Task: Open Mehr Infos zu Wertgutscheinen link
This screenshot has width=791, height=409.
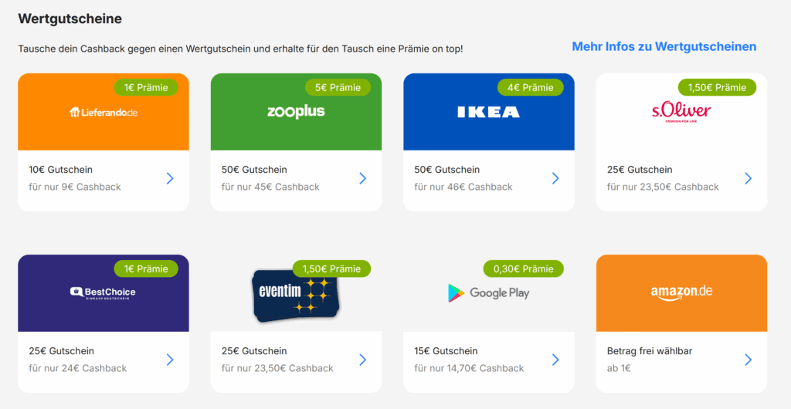Action: [x=664, y=47]
